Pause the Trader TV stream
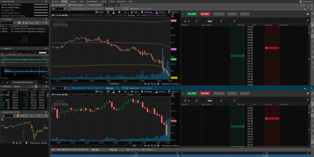Image resolution: width=314 pixels, height=157 pixels. (x=3, y=82)
